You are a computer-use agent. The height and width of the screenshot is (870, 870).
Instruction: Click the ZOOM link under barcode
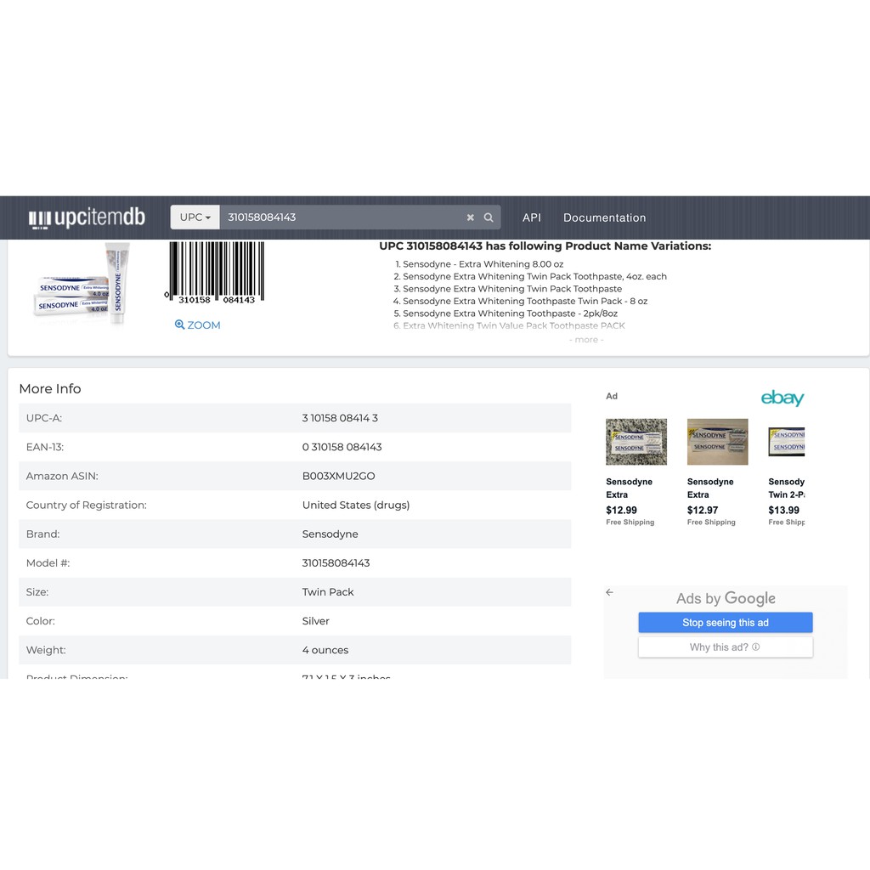[x=198, y=325]
